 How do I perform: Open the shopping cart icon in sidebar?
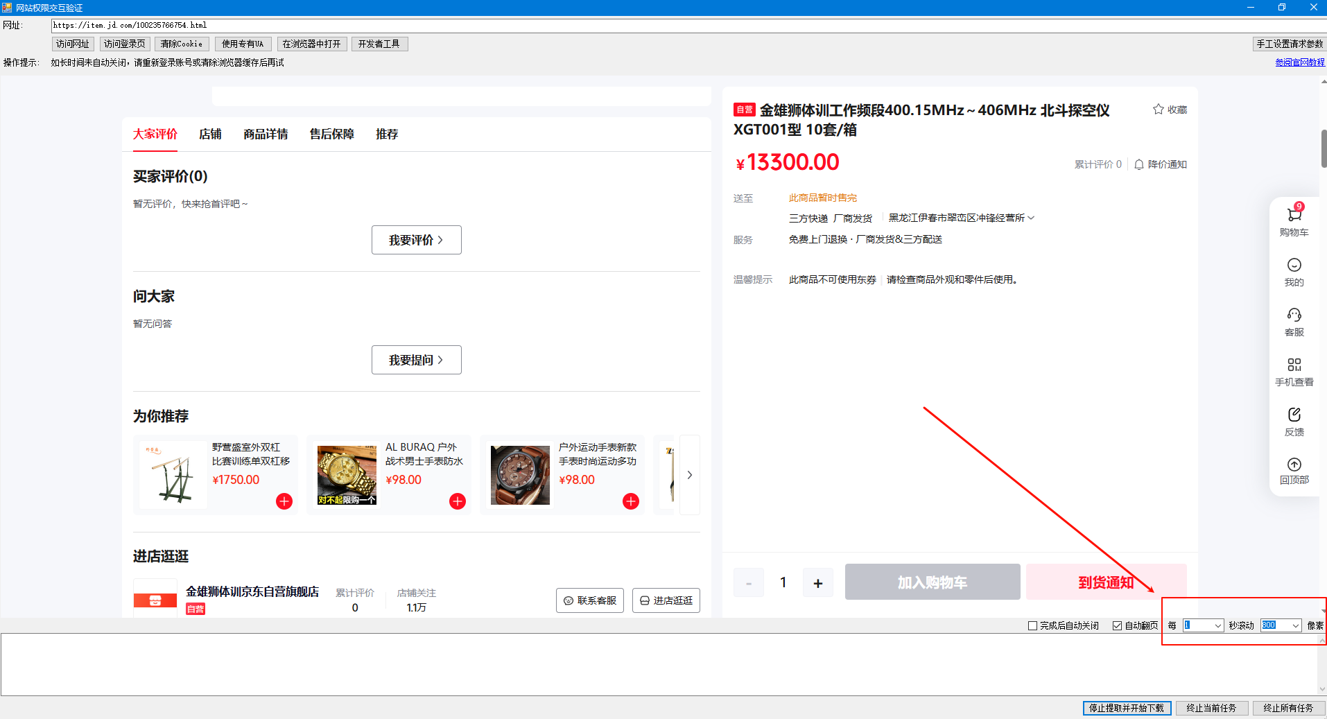coord(1294,216)
